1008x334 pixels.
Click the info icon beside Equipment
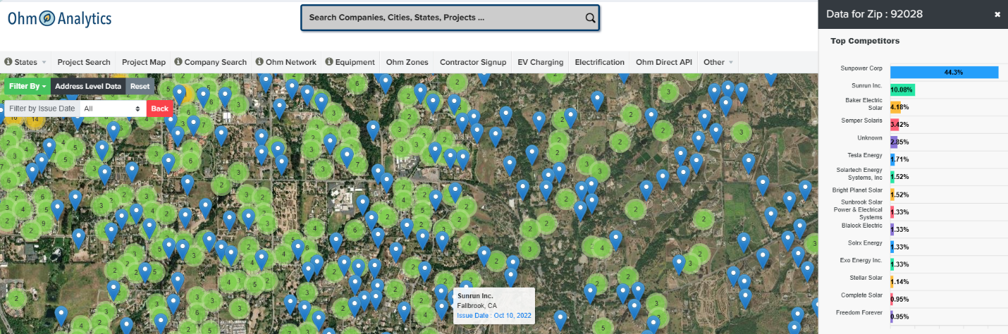(329, 62)
